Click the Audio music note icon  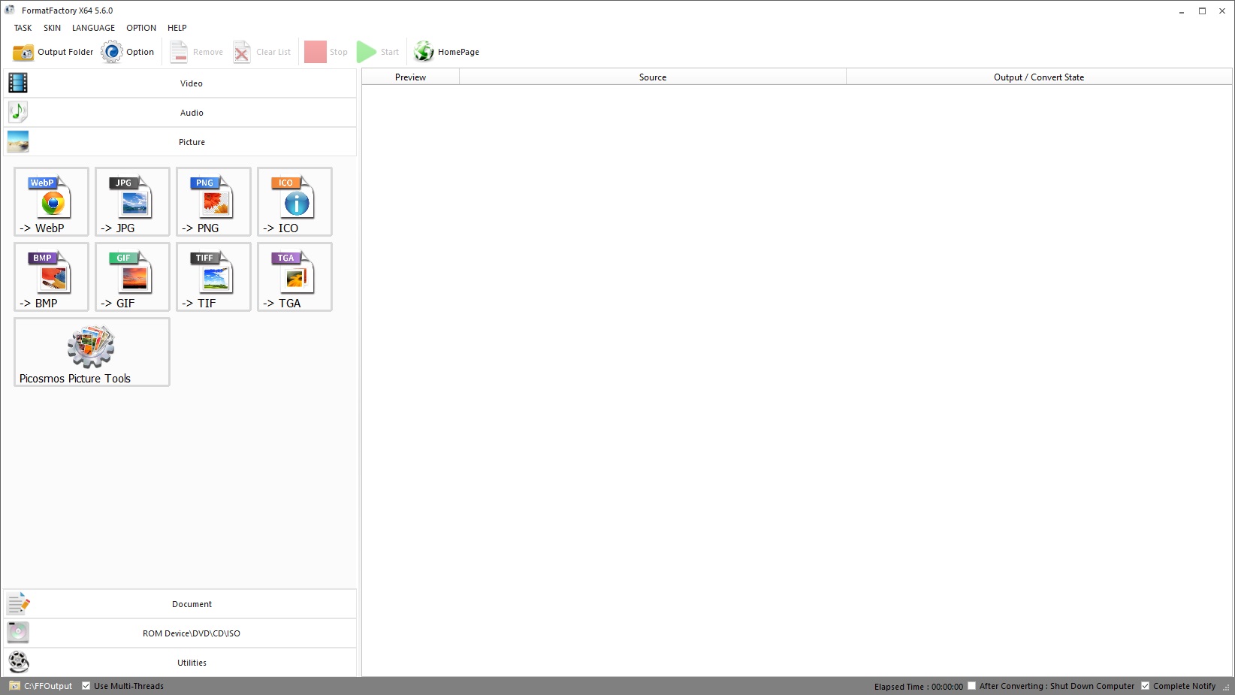18,112
